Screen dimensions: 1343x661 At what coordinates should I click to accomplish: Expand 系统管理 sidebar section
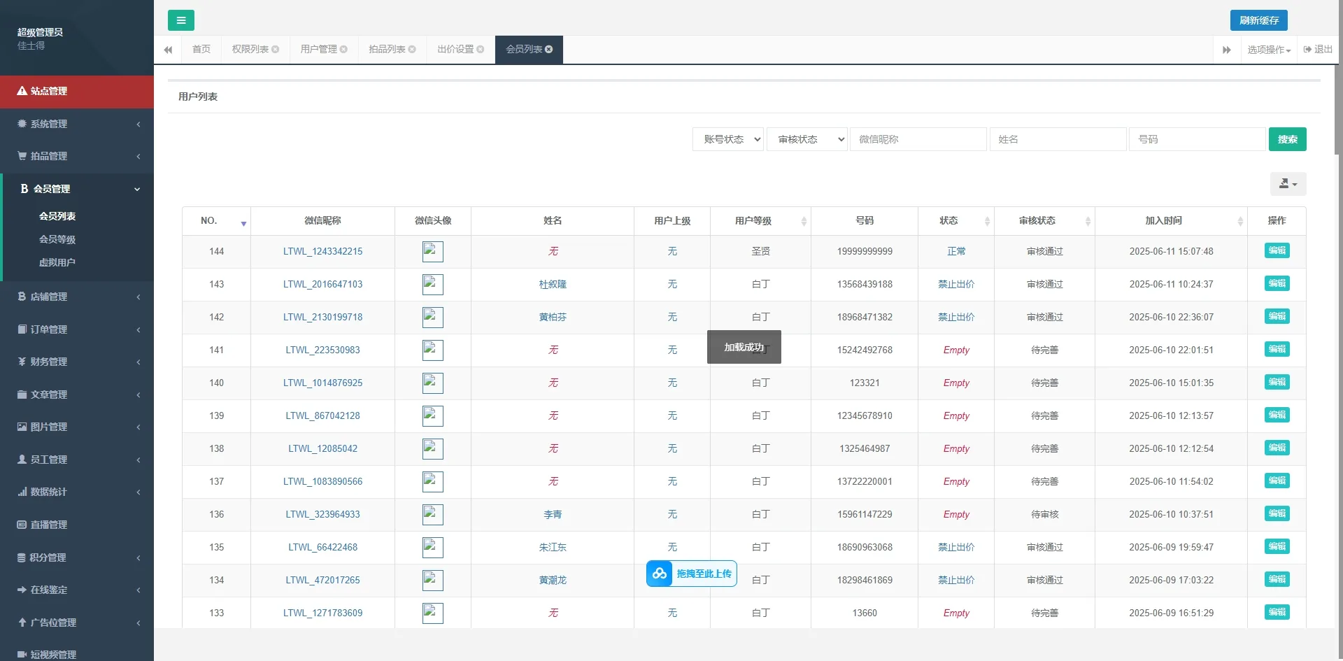[77, 124]
